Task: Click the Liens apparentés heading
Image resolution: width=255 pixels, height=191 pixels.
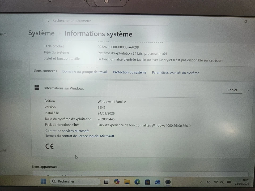Action: (x=44, y=167)
